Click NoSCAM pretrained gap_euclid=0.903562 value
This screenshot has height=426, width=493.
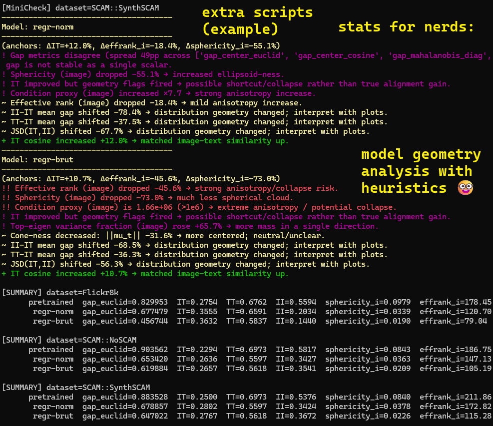pos(125,350)
